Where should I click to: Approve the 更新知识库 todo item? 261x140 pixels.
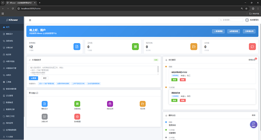pos(174,100)
